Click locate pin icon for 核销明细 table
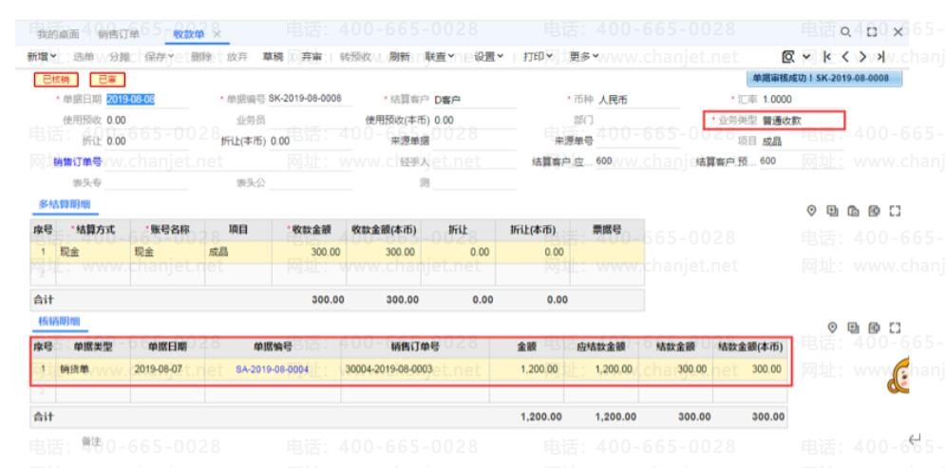The height and width of the screenshot is (468, 946). 833,328
